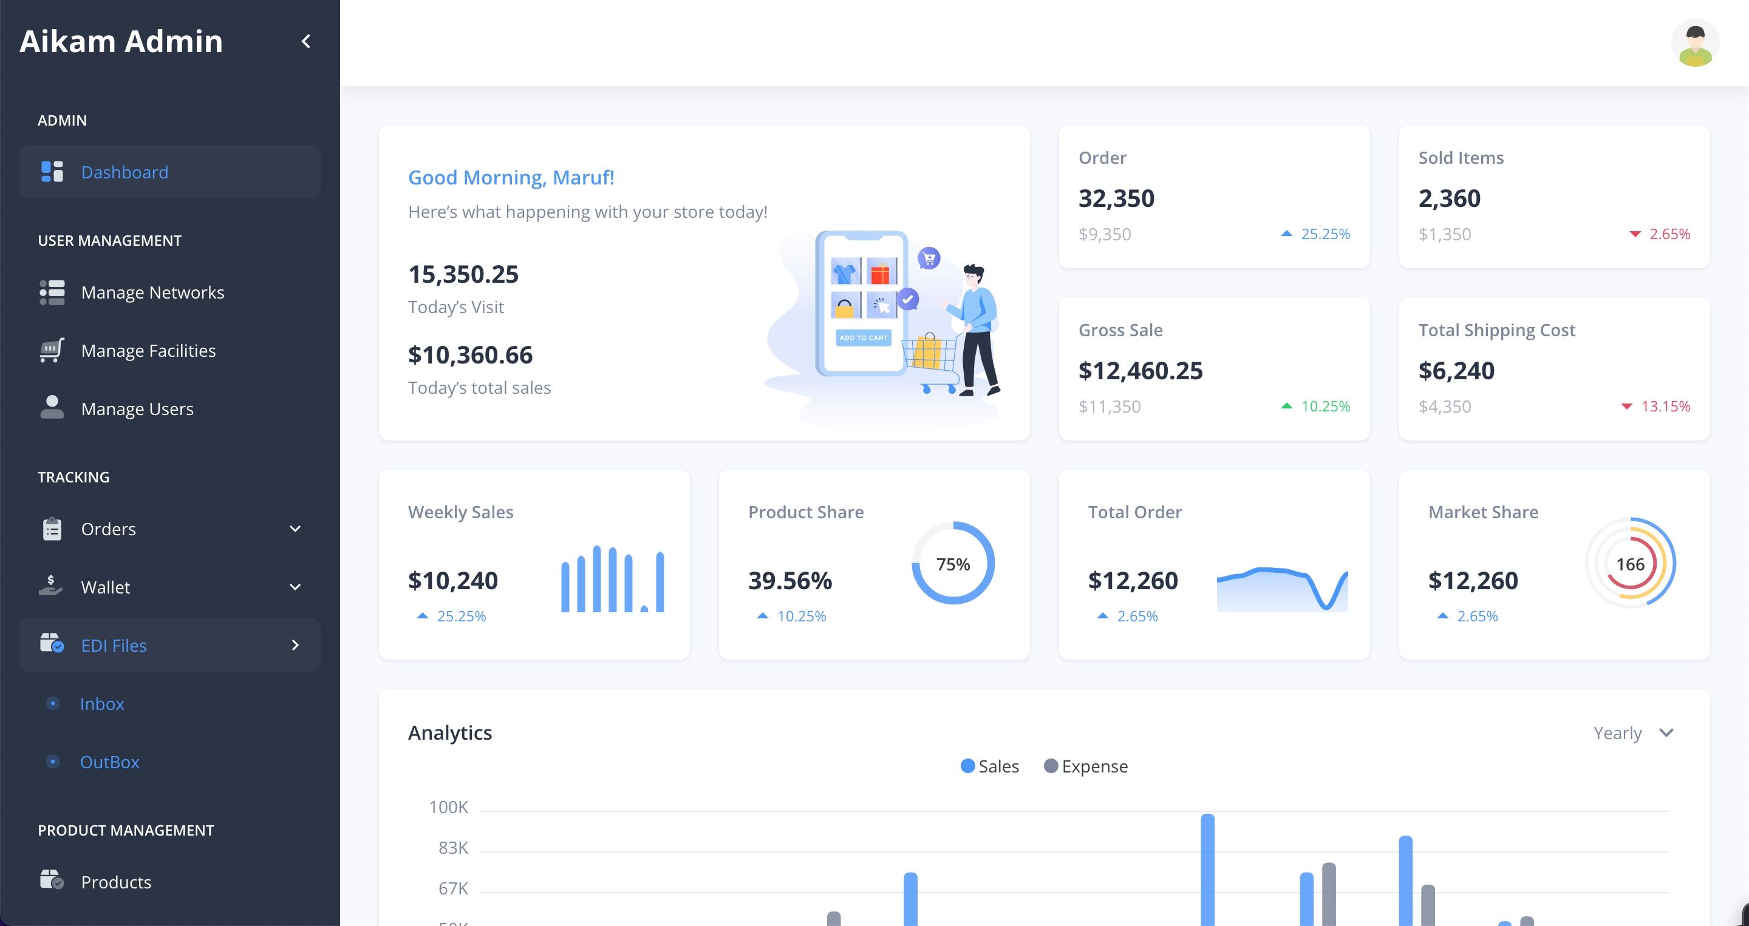Screen dimensions: 1749x926
Task: Click the 15,350.25 Today's Visit value
Action: pos(463,274)
